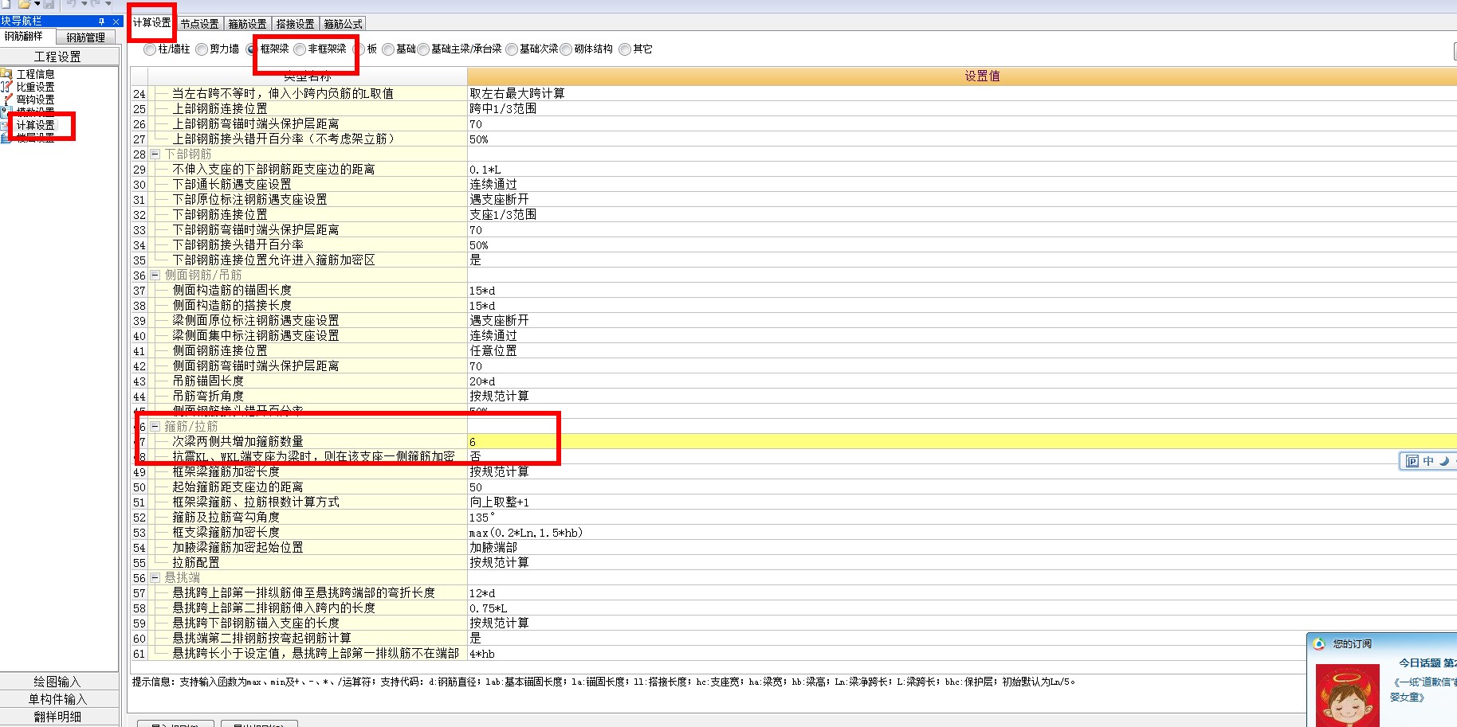Select the 其它 radio button

625,49
